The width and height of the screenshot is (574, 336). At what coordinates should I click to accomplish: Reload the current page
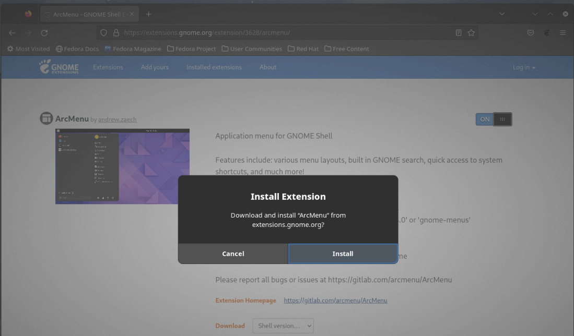44,33
